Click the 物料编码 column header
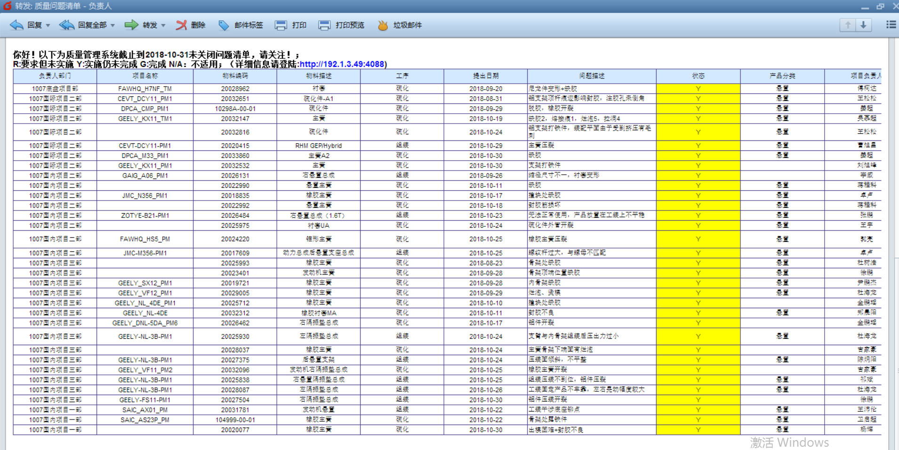The width and height of the screenshot is (899, 450). click(235, 76)
